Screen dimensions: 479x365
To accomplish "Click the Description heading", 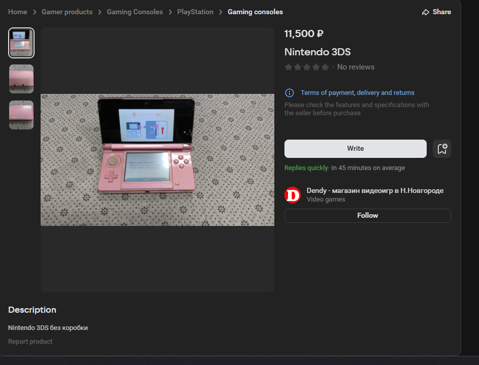I will [32, 310].
